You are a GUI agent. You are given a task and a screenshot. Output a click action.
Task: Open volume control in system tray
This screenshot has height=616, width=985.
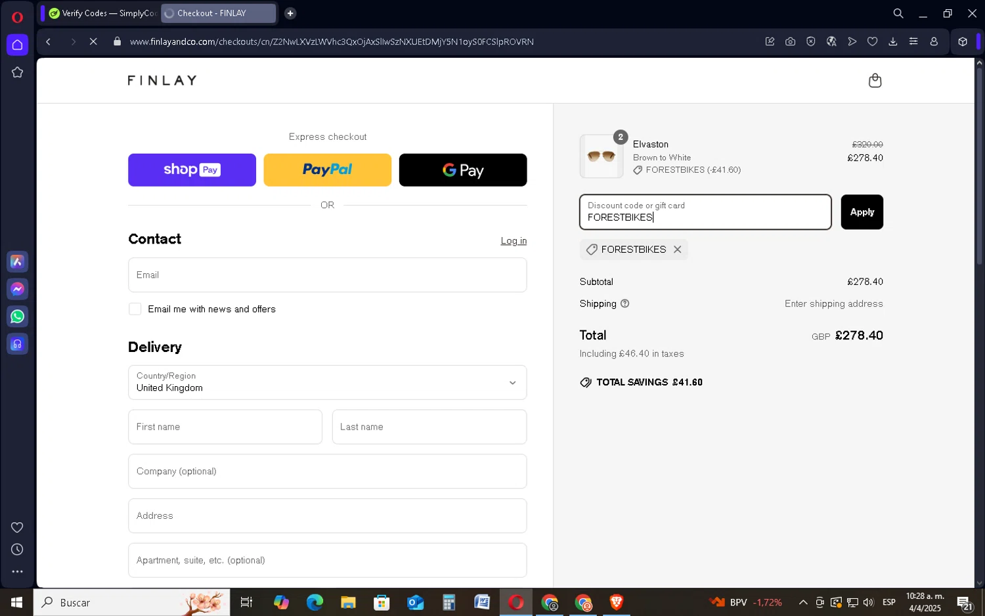pyautogui.click(x=869, y=602)
